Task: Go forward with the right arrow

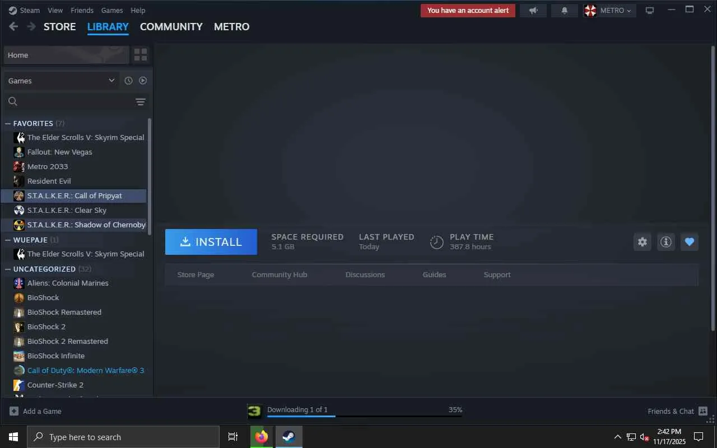Action: (31, 26)
